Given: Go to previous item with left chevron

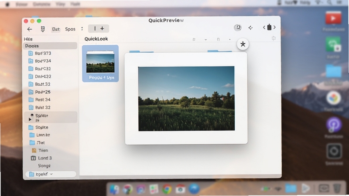Looking at the screenshot, I should (x=264, y=27).
